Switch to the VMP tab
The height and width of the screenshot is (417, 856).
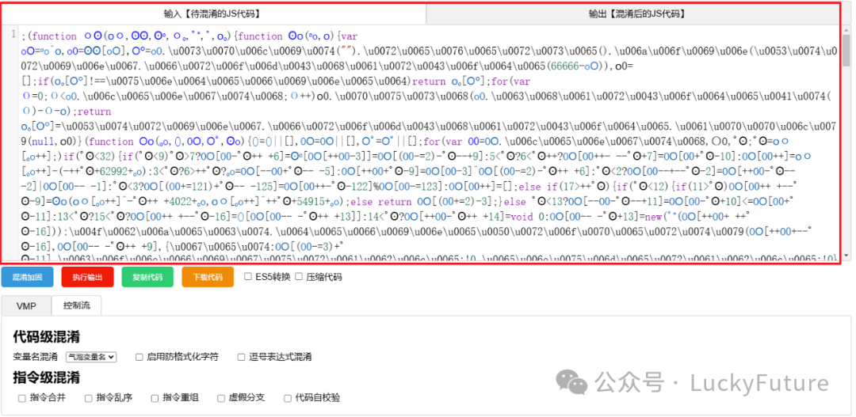[26, 305]
